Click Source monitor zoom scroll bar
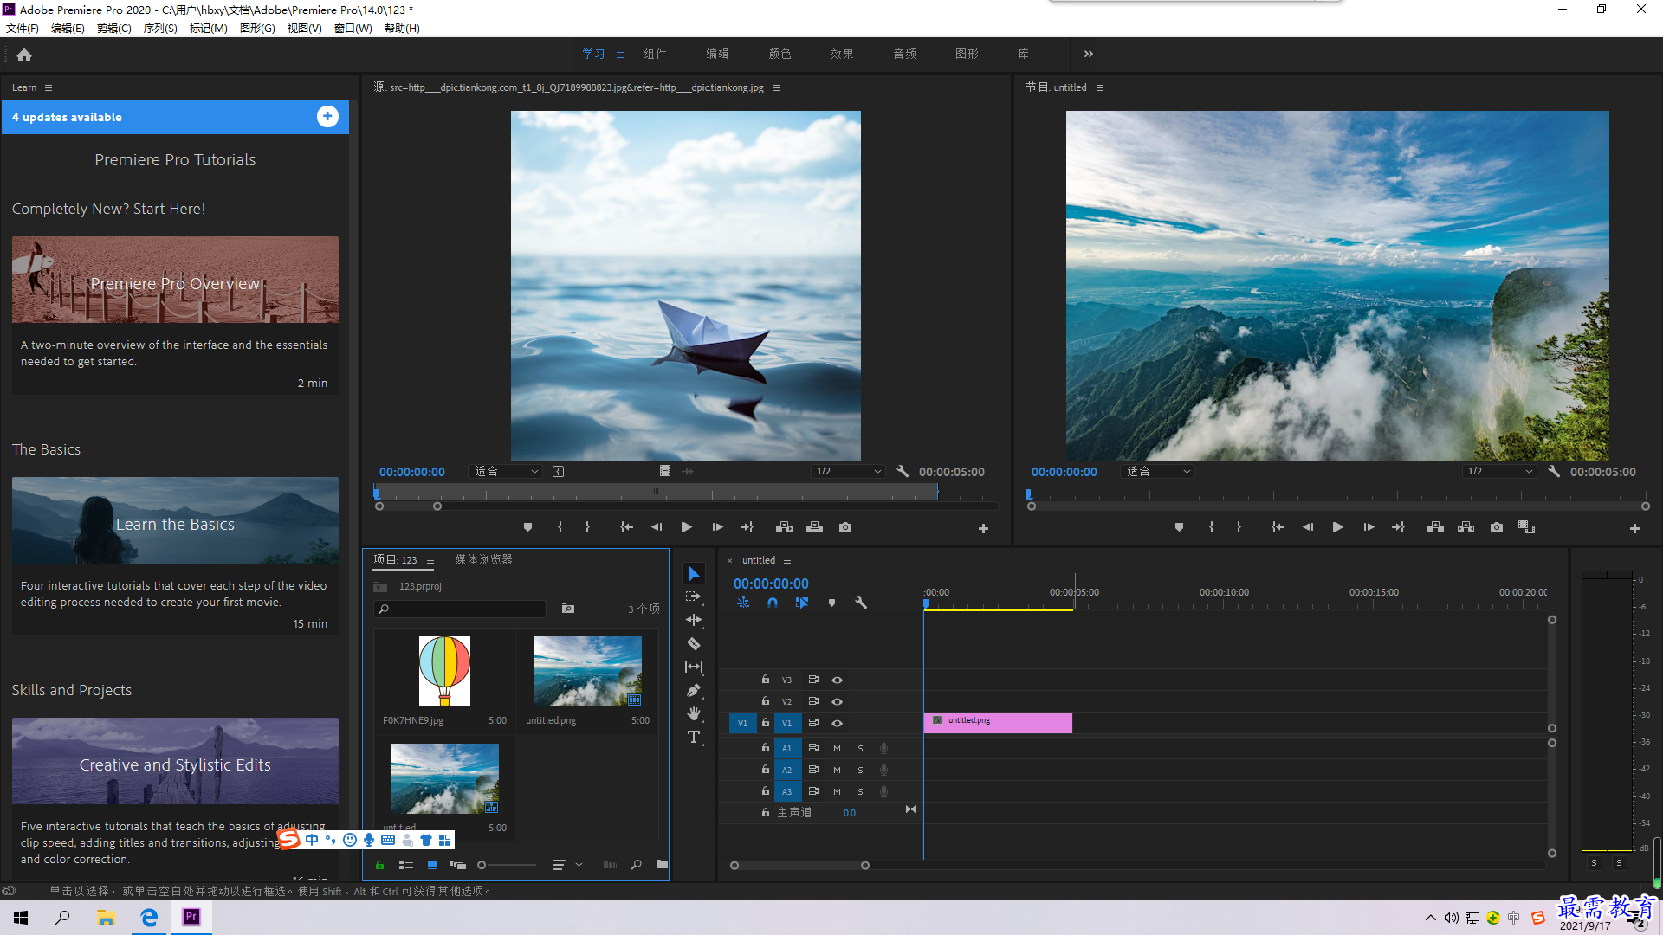This screenshot has width=1663, height=935. click(408, 506)
